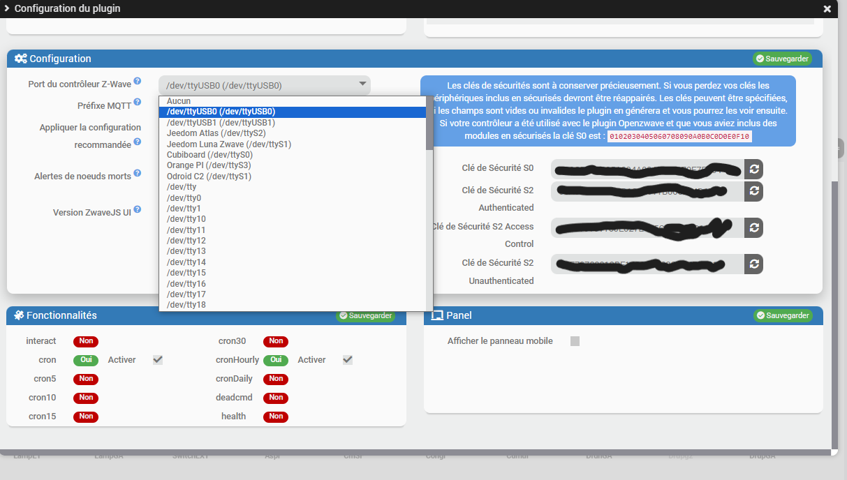Viewport: 847px width, 480px height.
Task: Refresh the S2 Access Control key
Action: (753, 227)
